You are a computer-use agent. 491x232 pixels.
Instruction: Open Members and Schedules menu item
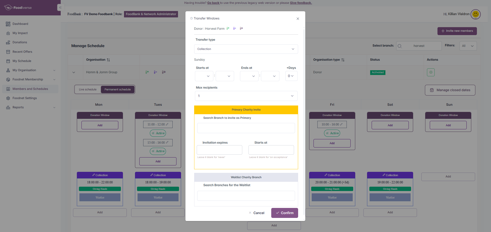[x=30, y=89]
